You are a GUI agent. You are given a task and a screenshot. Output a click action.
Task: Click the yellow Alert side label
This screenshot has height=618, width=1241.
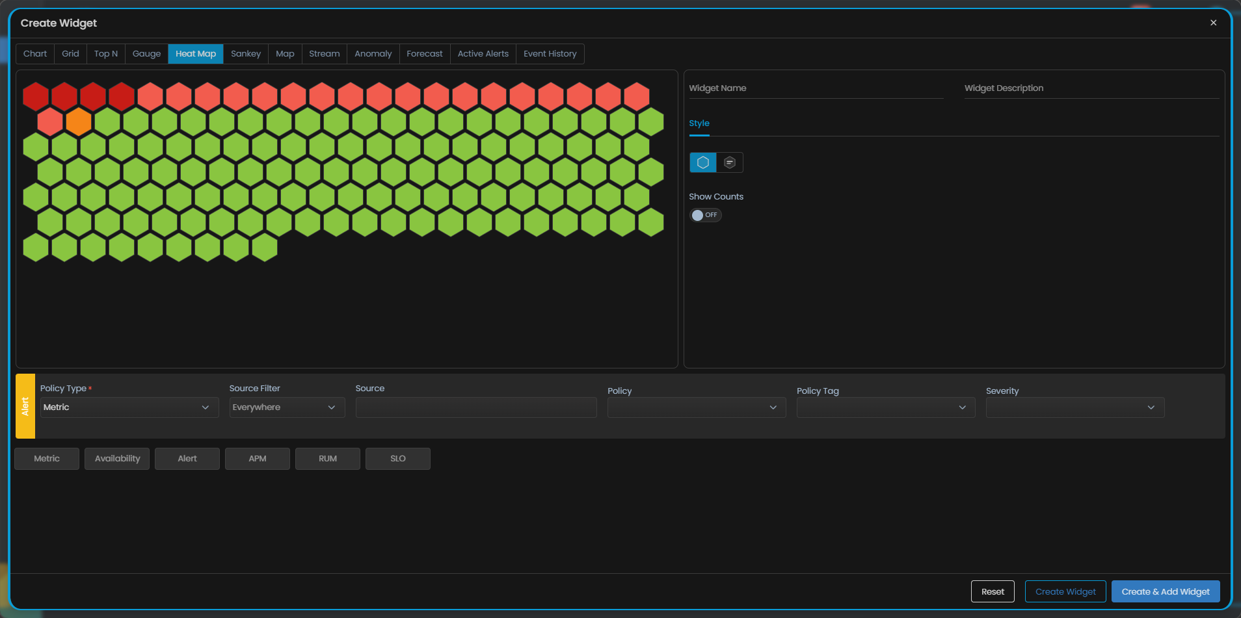(25, 406)
